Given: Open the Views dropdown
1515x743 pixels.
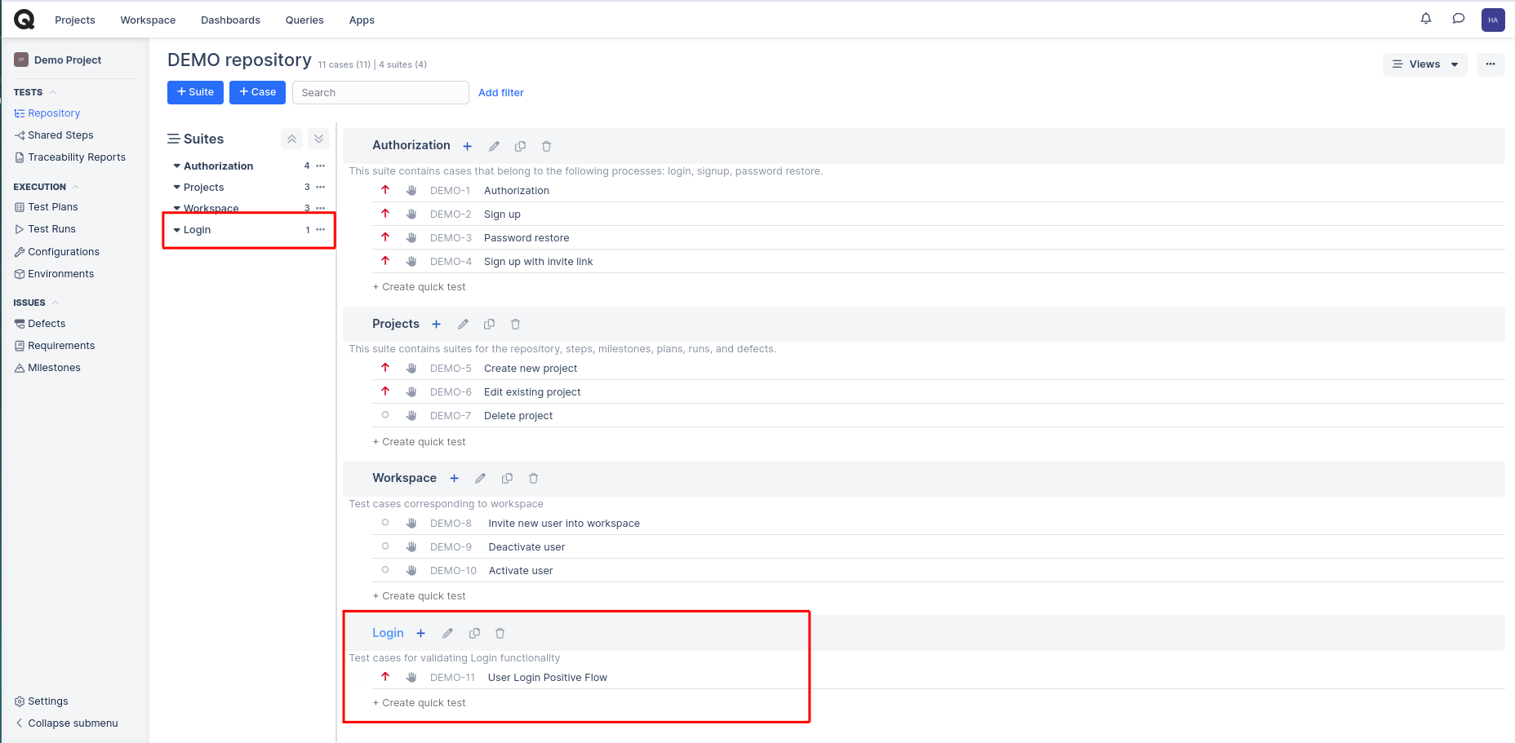Looking at the screenshot, I should tap(1424, 64).
